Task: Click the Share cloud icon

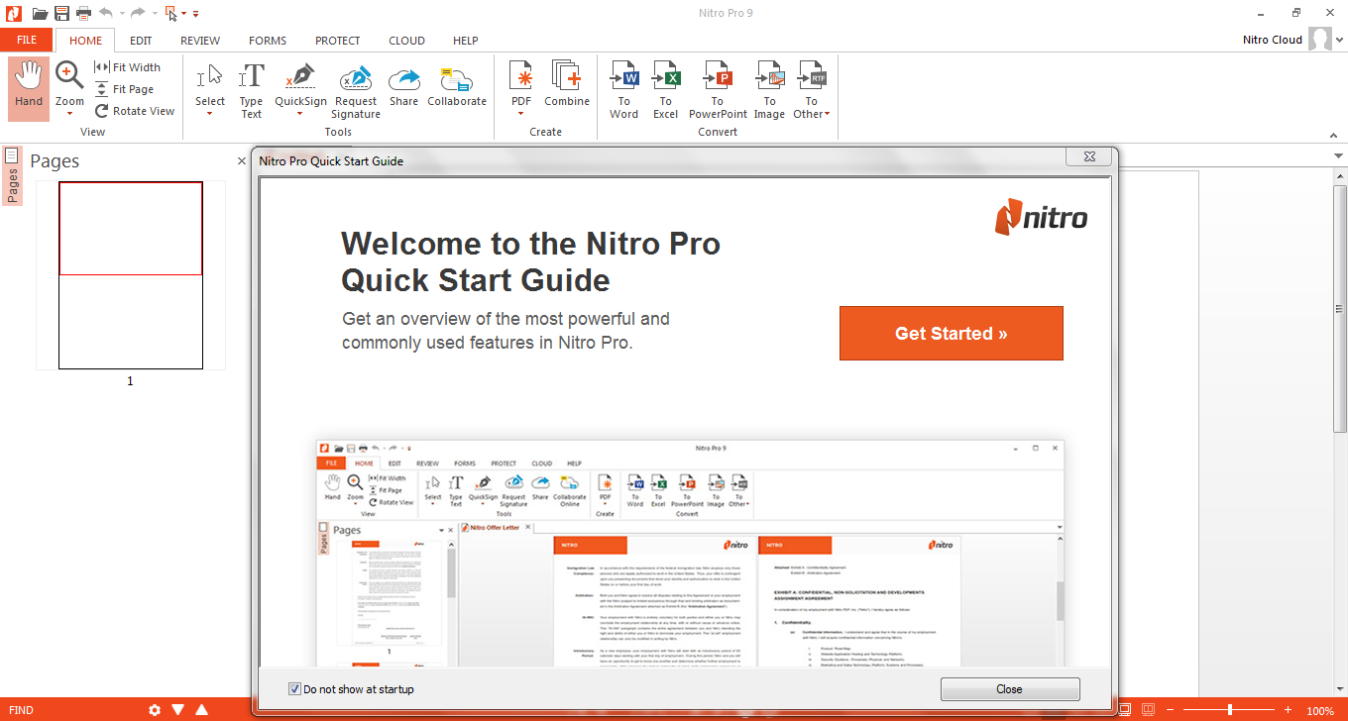Action: click(x=404, y=78)
